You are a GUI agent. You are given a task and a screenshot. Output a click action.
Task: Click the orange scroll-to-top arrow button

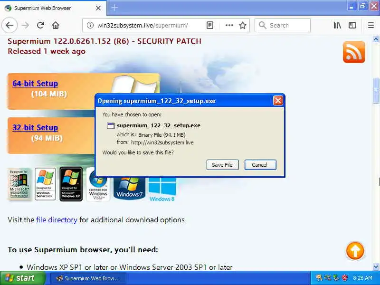point(355,251)
